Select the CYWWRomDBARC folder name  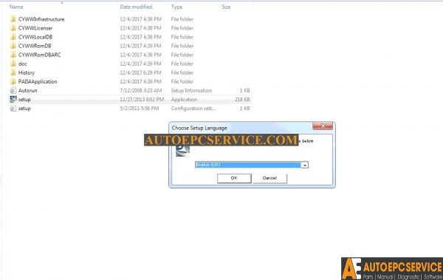[x=40, y=55]
